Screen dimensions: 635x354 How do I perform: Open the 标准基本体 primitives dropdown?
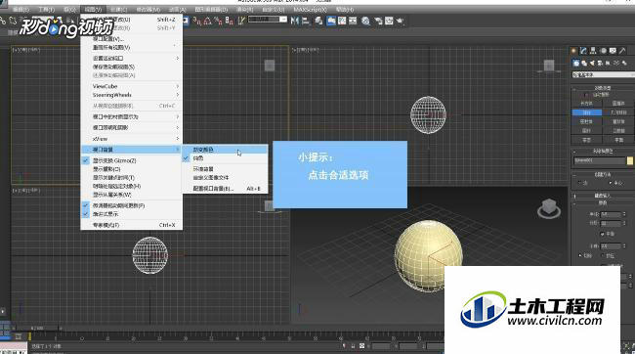tap(604, 74)
